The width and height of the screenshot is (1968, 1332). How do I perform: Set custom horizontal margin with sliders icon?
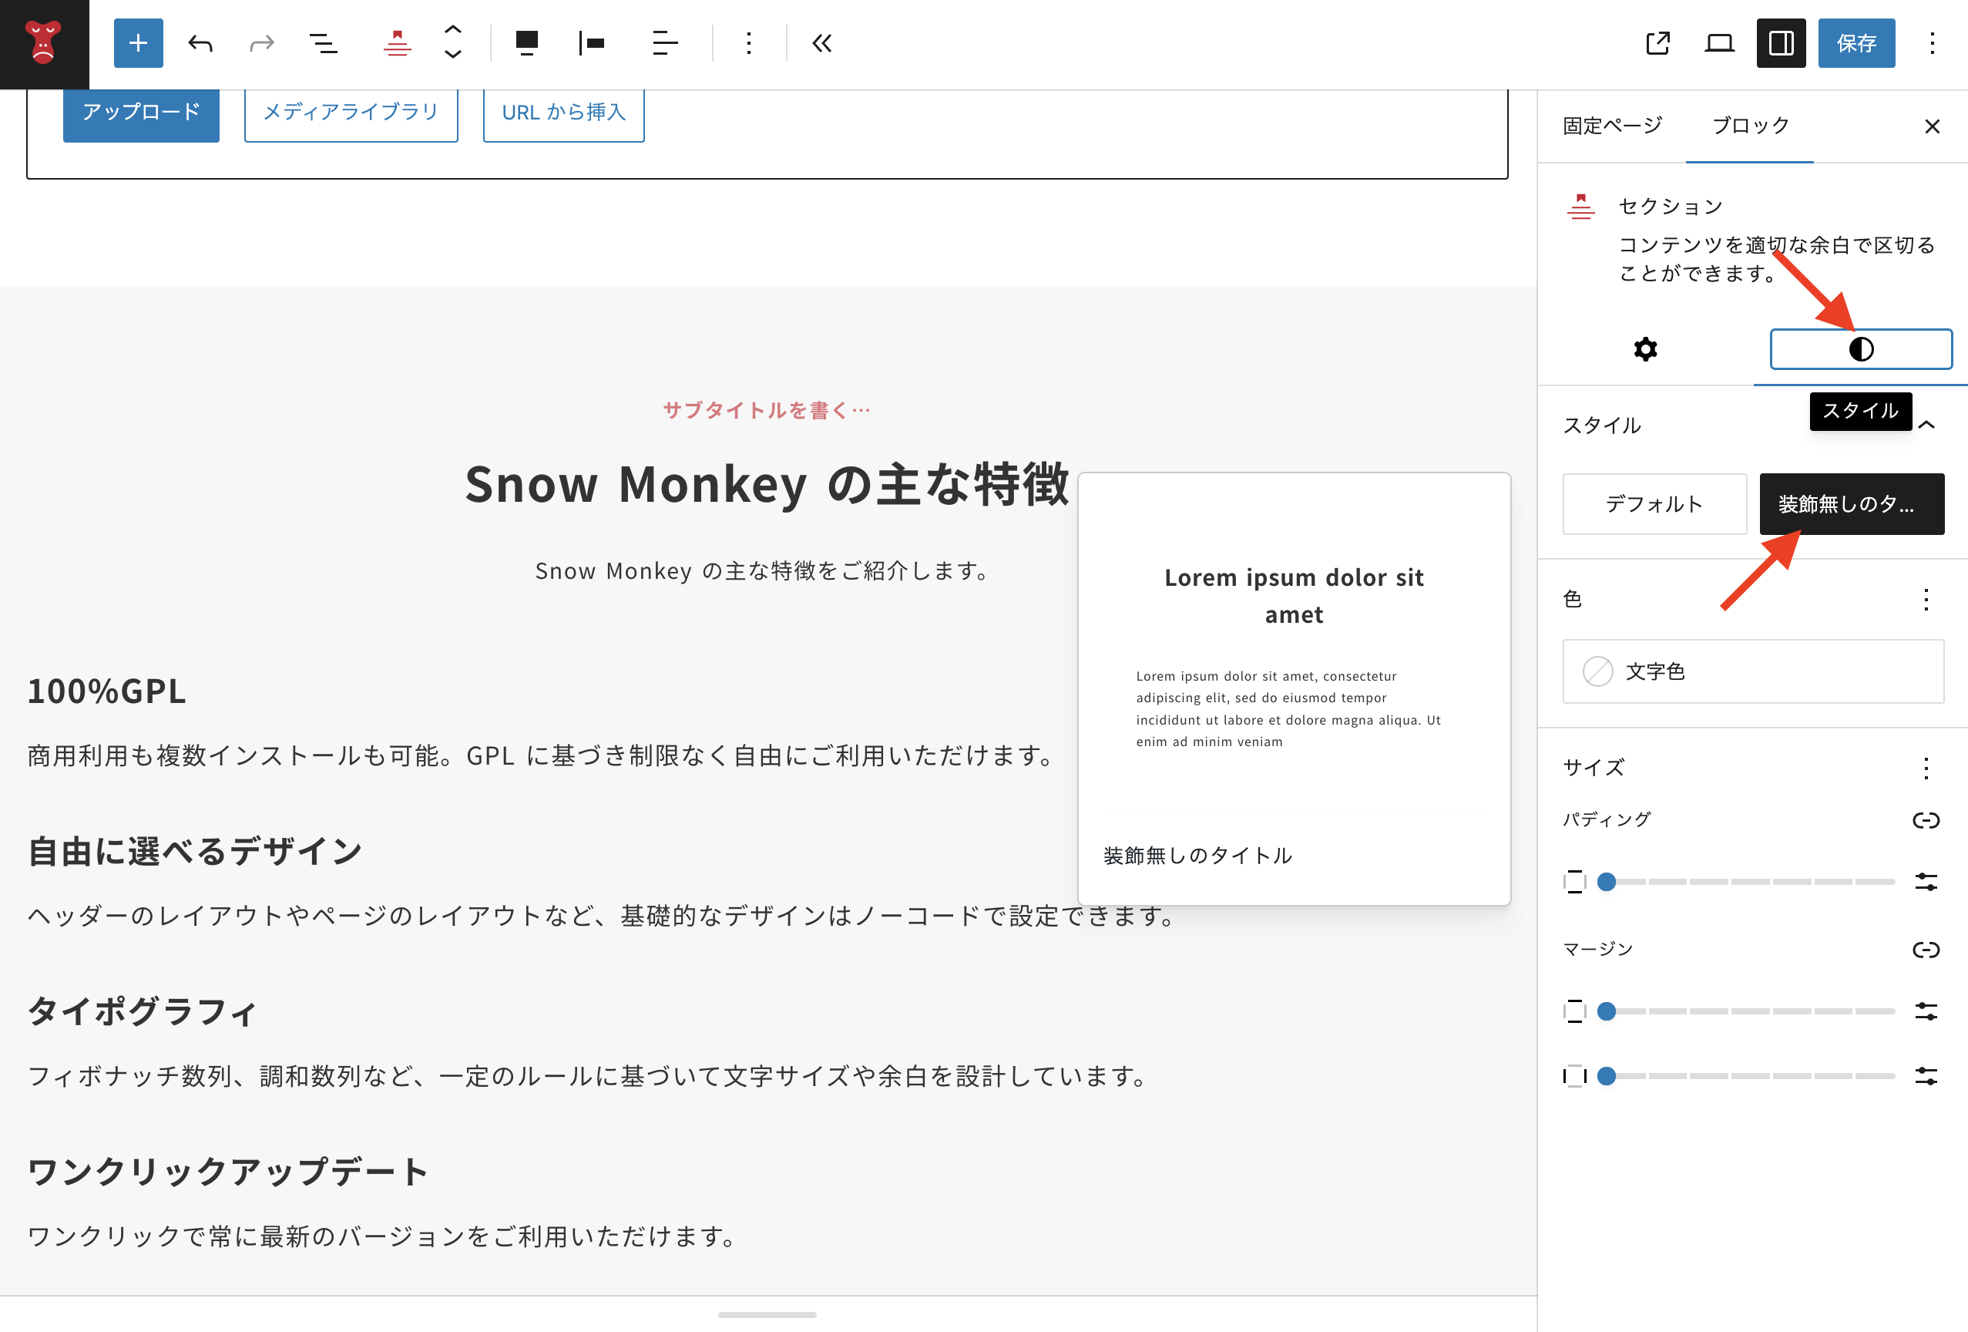tap(1926, 1076)
